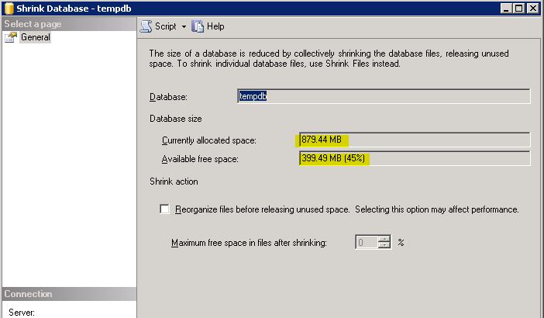The height and width of the screenshot is (318, 544).
Task: Click the Connection panel header
Action: [x=68, y=294]
